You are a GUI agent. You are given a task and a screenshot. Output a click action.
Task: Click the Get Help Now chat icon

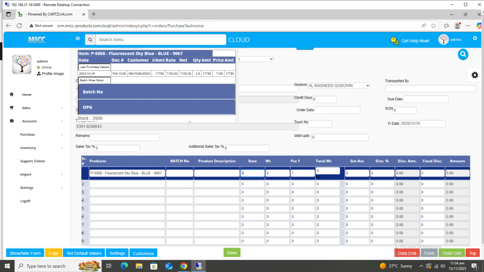[395, 41]
